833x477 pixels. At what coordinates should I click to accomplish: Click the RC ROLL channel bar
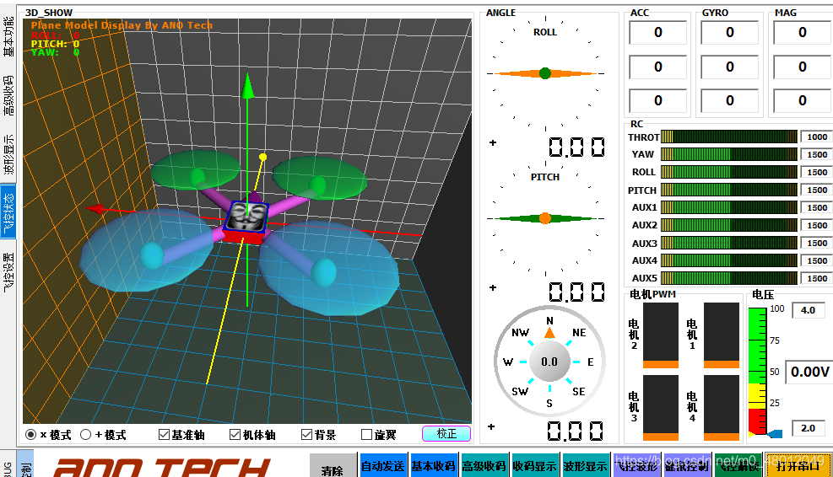729,172
